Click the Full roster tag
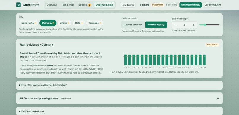Image resolution: width=239 pixels, height=115 pixels. tap(66, 98)
